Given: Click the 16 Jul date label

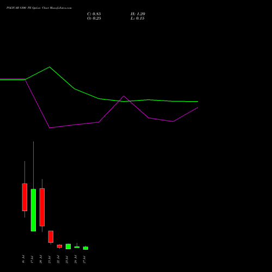Looking at the screenshot, I should point(23,259).
